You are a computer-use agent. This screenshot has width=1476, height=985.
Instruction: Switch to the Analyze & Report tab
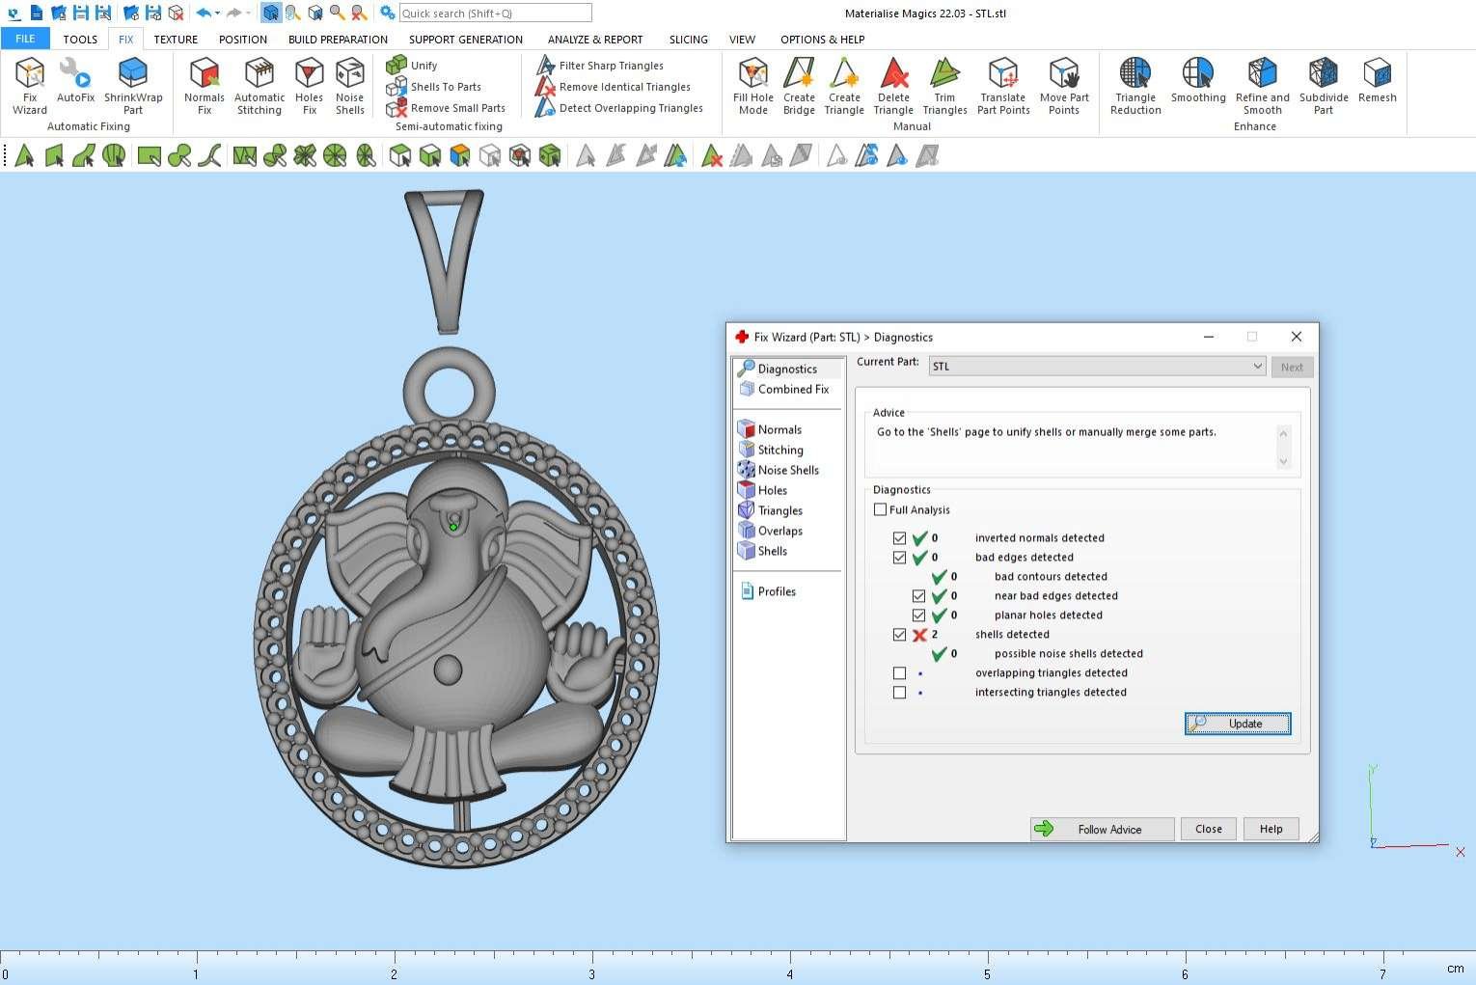(594, 40)
